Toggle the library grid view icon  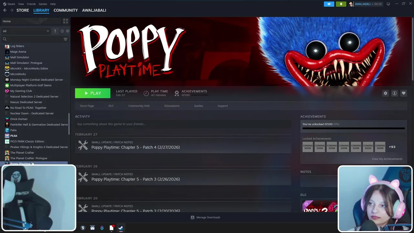66,21
